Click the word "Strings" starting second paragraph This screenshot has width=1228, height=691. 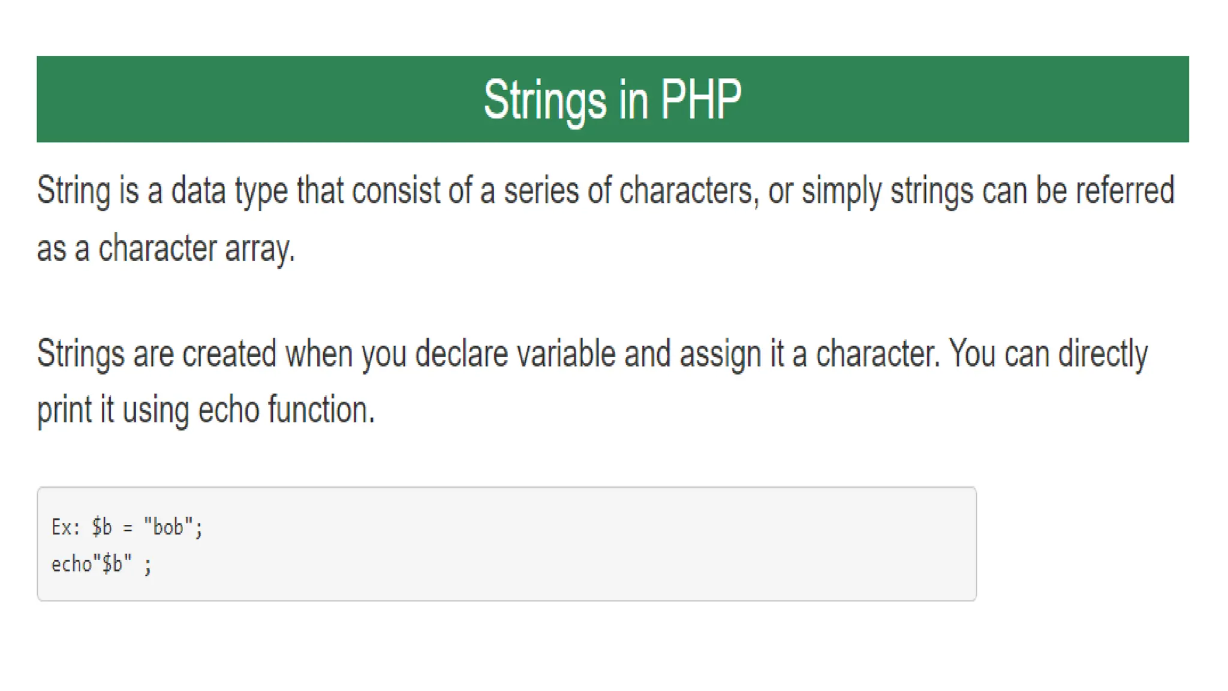pyautogui.click(x=81, y=354)
